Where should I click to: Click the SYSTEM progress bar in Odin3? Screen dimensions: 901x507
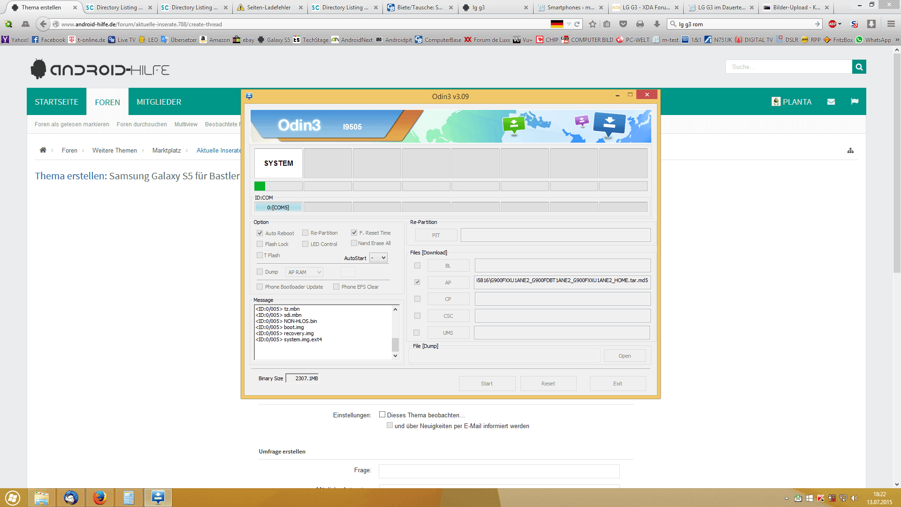tap(278, 186)
